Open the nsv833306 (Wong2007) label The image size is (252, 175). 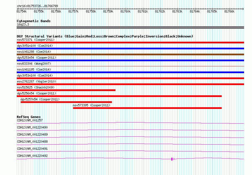tap(34, 64)
